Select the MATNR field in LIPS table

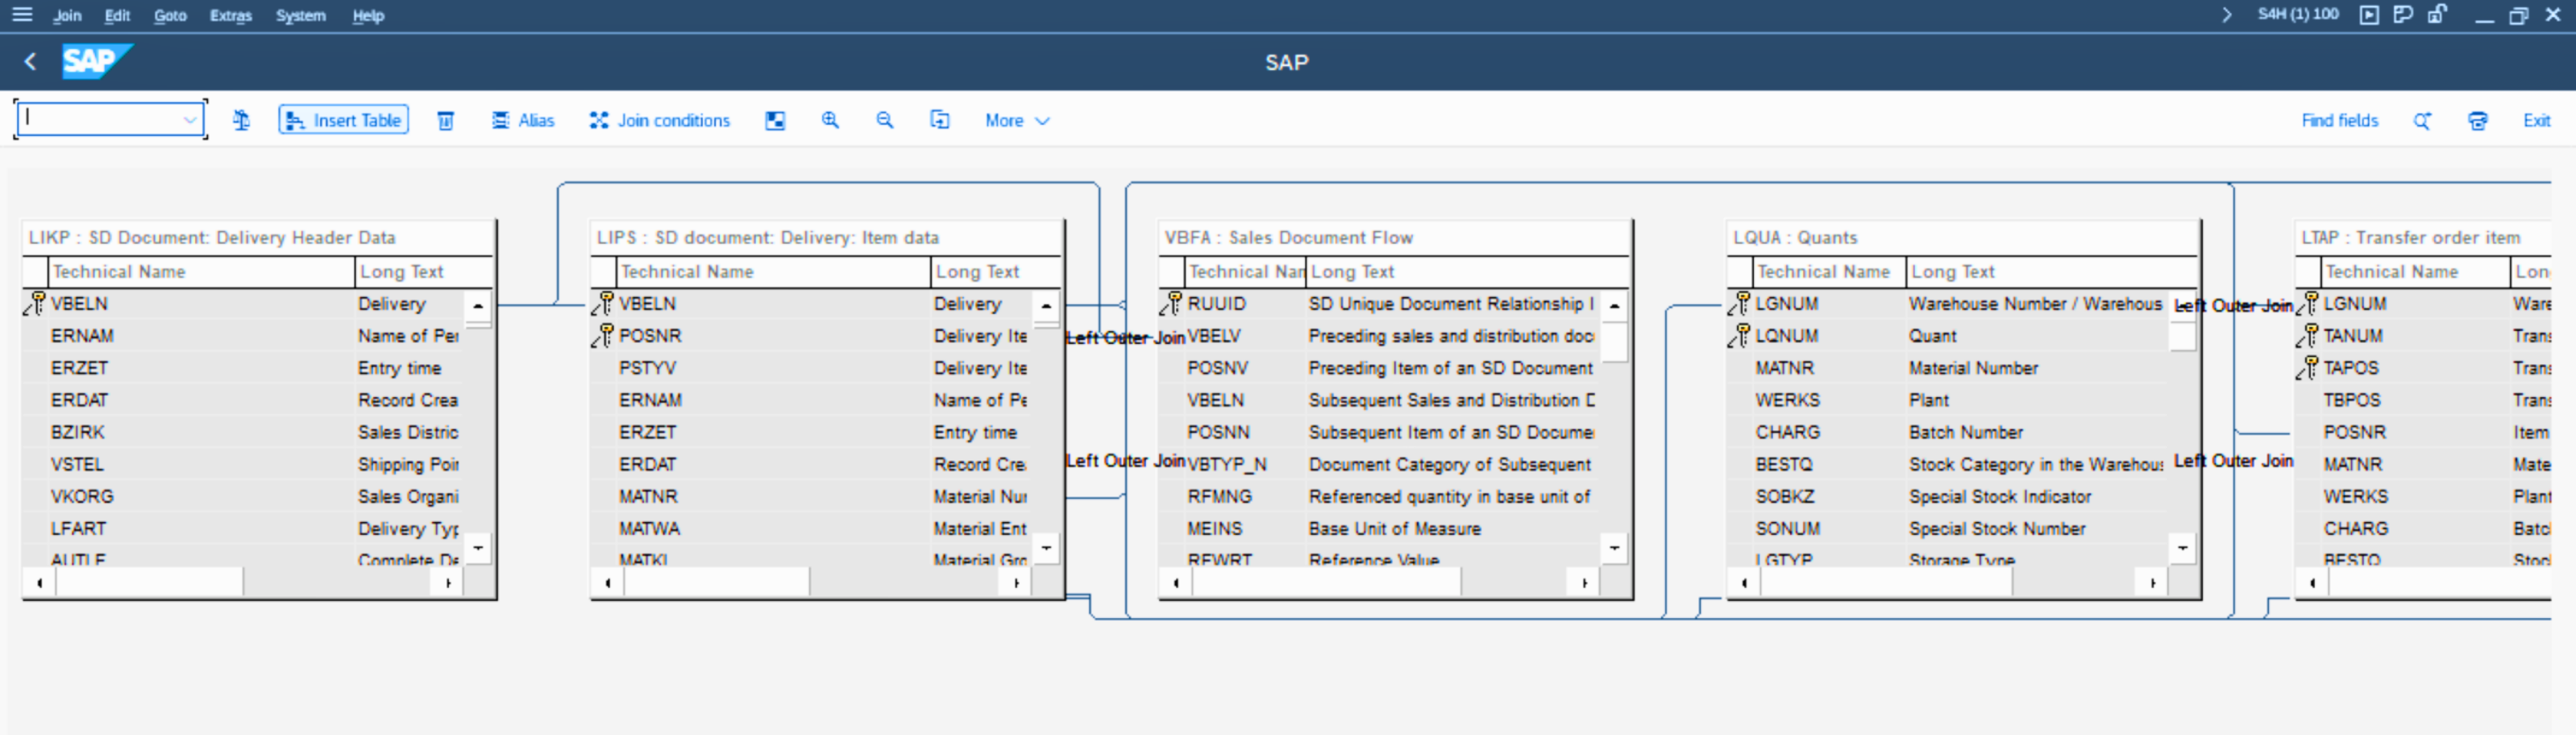click(x=648, y=496)
